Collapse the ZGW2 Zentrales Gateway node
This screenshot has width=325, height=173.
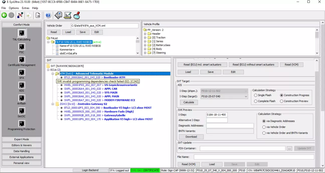tap(53, 104)
